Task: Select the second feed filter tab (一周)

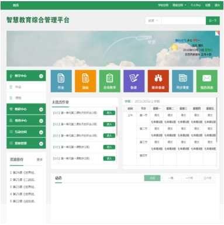Action: pyautogui.click(x=171, y=178)
